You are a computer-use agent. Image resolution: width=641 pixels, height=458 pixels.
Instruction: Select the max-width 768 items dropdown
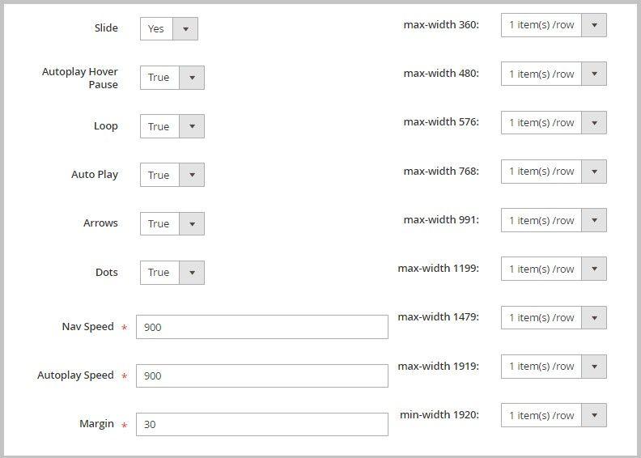coord(554,171)
